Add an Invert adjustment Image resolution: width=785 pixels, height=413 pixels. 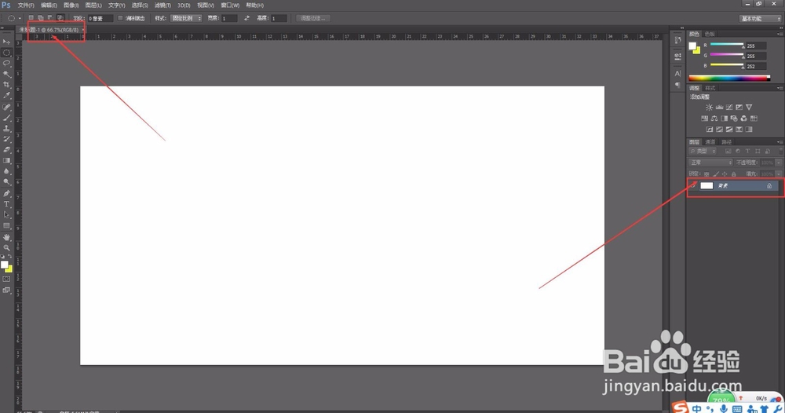(710, 129)
